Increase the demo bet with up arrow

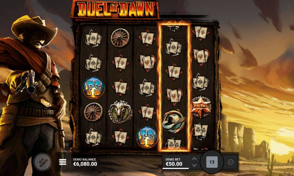[x=194, y=159]
